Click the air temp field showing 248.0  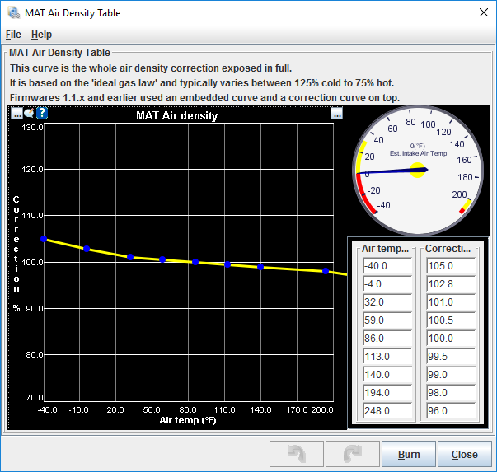point(386,410)
